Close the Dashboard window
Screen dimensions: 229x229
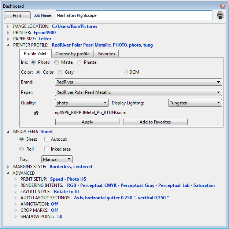point(223,6)
